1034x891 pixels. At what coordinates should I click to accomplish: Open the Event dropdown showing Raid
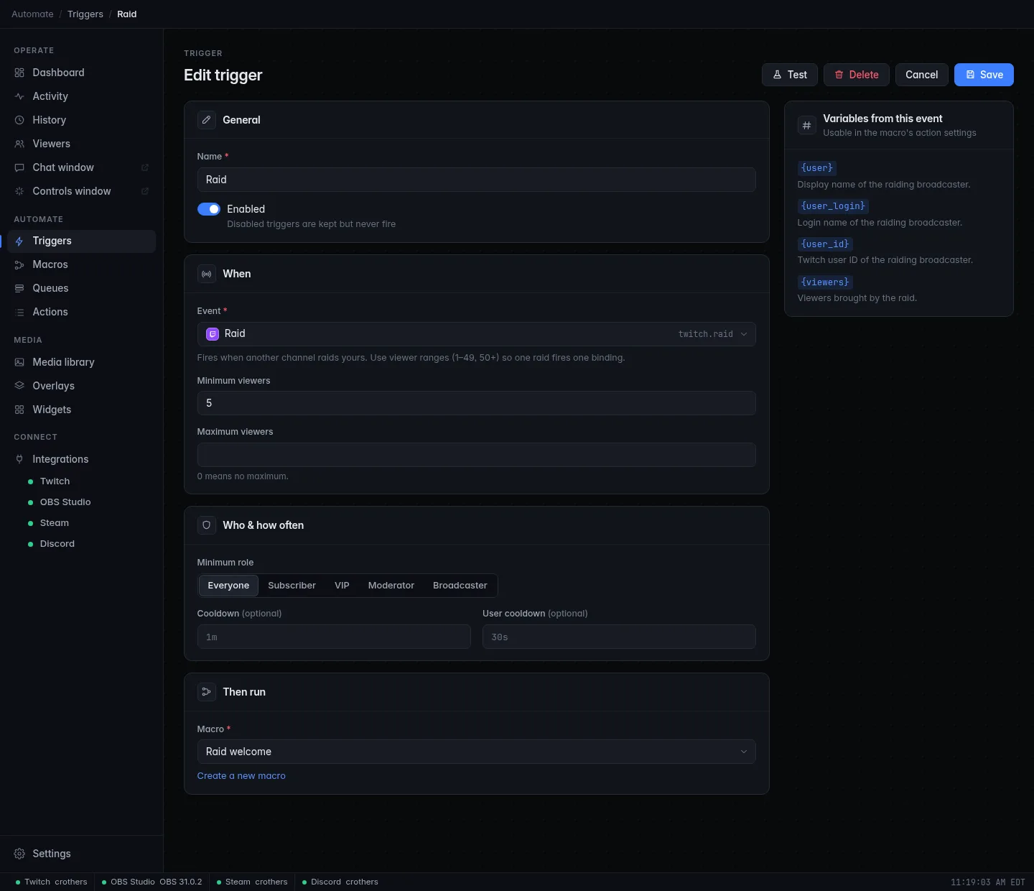coord(477,334)
